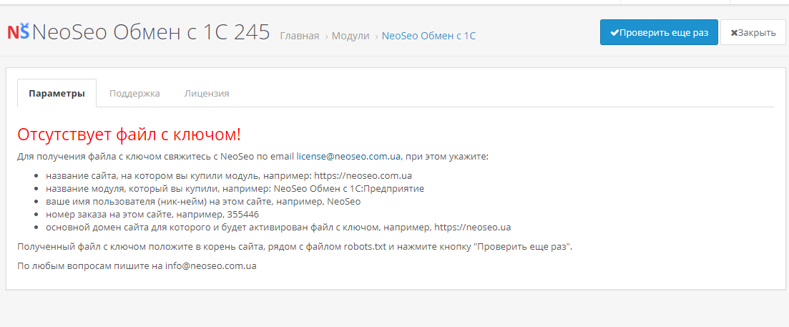Viewport: 789px width, 327px height.
Task: Switch to the Поддержка tab
Action: 135,93
